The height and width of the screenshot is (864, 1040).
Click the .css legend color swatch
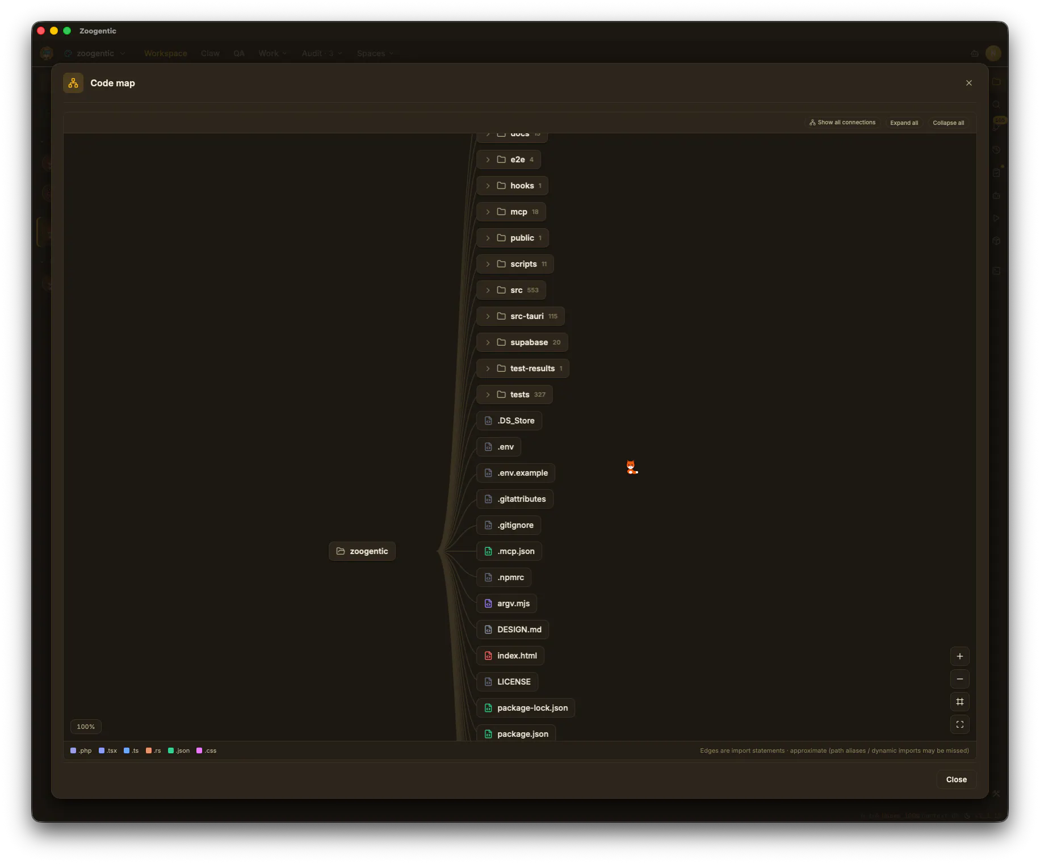[199, 750]
